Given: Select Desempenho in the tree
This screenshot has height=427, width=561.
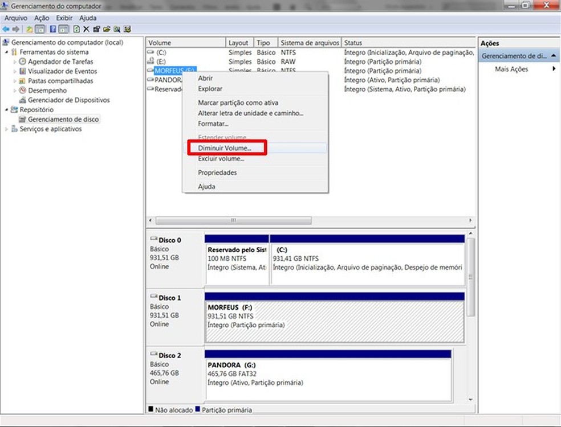Looking at the screenshot, I should (x=47, y=91).
